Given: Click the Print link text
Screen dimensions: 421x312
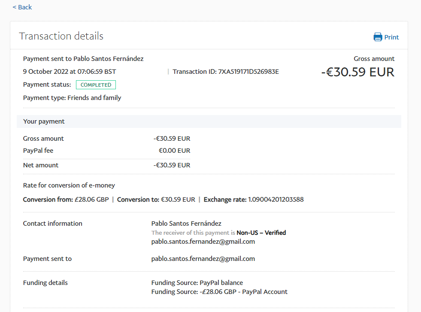Looking at the screenshot, I should point(391,37).
